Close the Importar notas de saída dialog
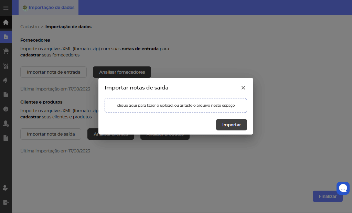 (x=243, y=88)
